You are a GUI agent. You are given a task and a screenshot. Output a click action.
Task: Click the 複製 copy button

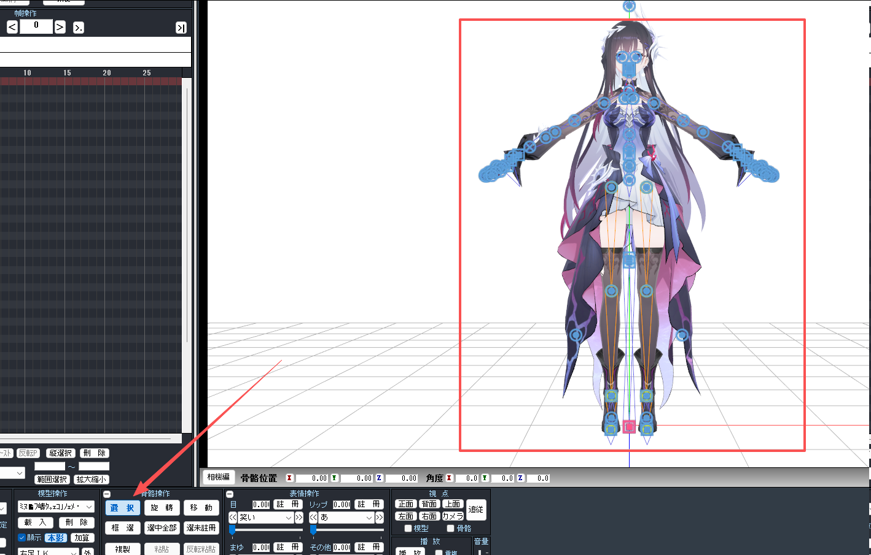(123, 549)
